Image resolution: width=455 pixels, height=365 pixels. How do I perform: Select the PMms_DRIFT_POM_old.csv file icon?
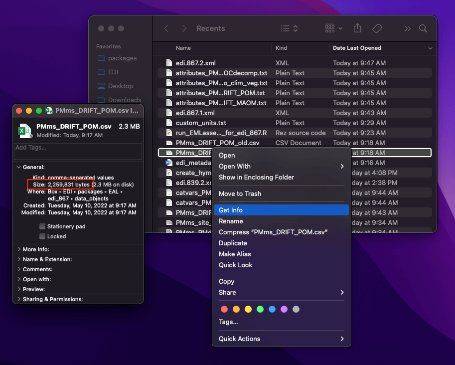tap(169, 143)
